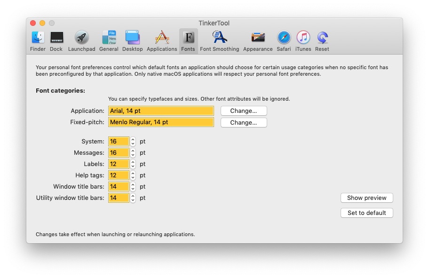The image size is (429, 278).
Task: Minimize the TinkerTool window
Action: coord(42,23)
